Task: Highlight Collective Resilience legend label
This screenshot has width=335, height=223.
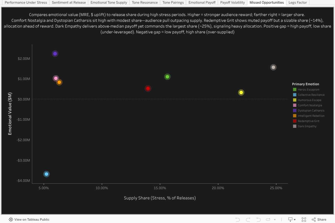Action: tap(311, 95)
